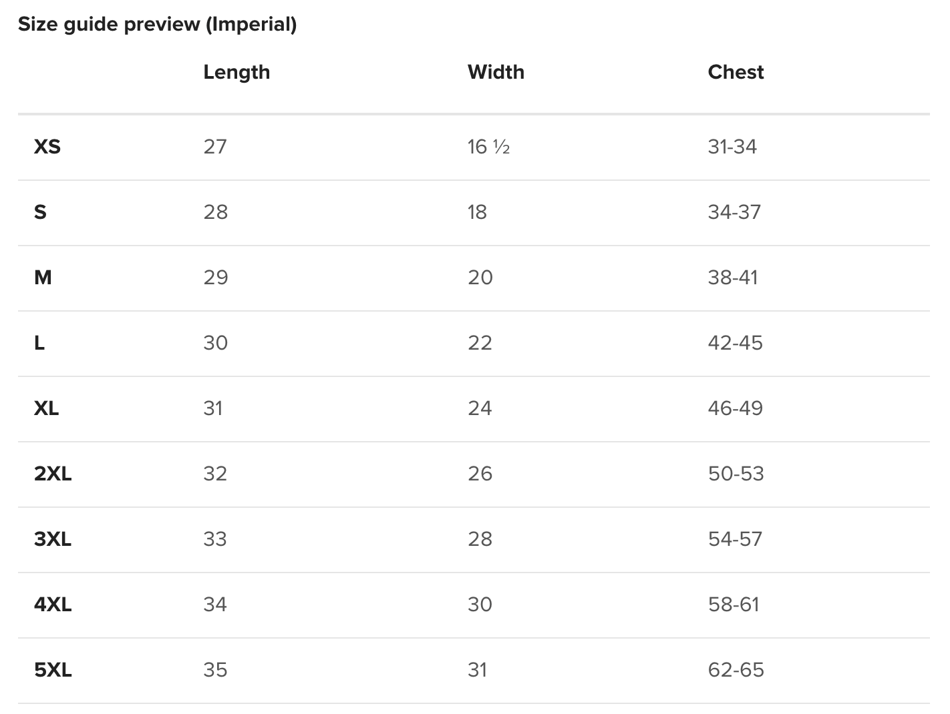Click the 62-65 chest range cell
The height and width of the screenshot is (714, 950).
736,670
